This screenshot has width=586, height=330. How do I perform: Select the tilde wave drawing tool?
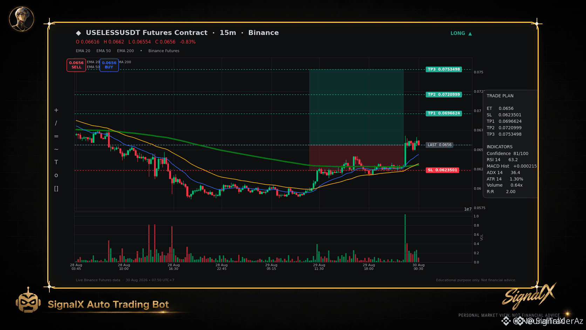tap(56, 149)
